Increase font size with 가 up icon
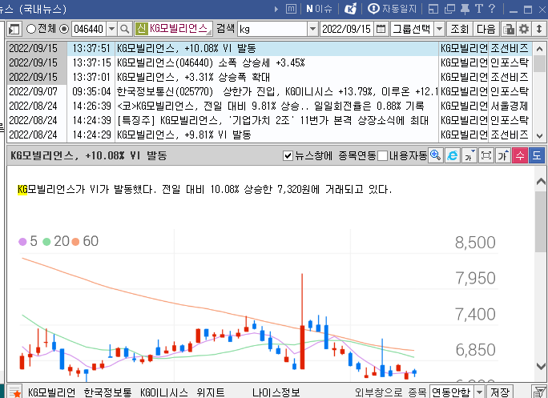Screen dimensions: 548x398 tap(503, 155)
